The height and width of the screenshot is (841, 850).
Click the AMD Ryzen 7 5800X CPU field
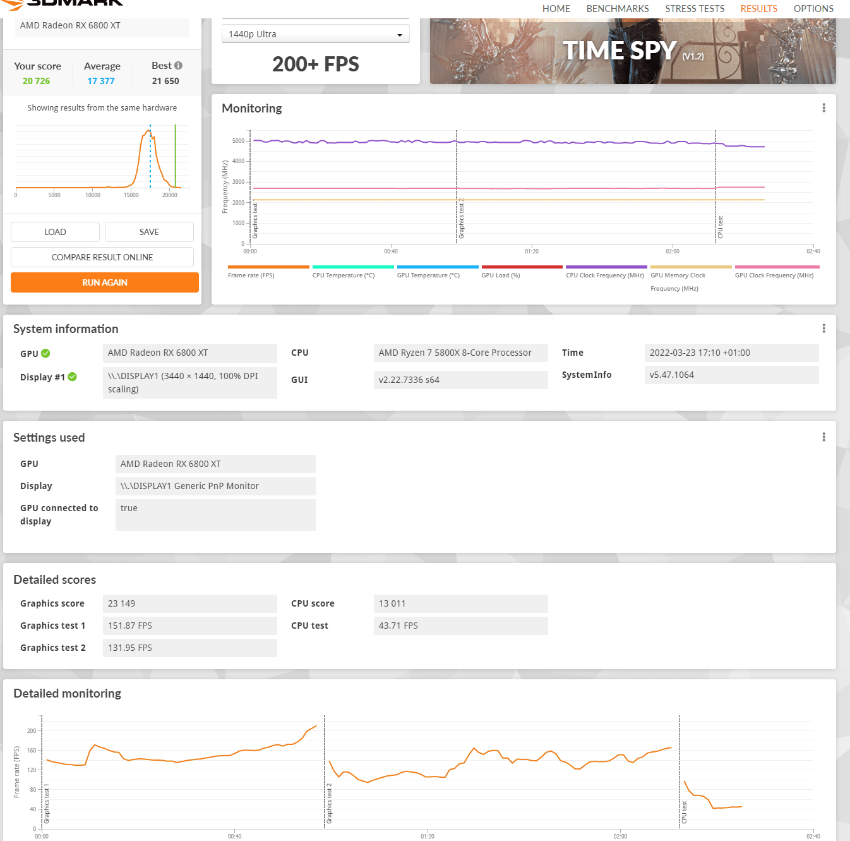pyautogui.click(x=460, y=353)
